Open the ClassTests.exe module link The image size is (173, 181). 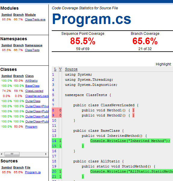coord(35,20)
